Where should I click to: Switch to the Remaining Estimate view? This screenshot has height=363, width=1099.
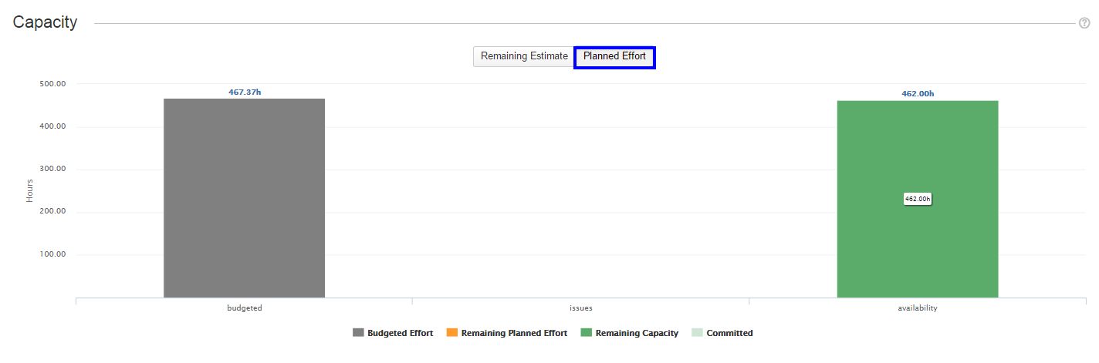coord(524,56)
